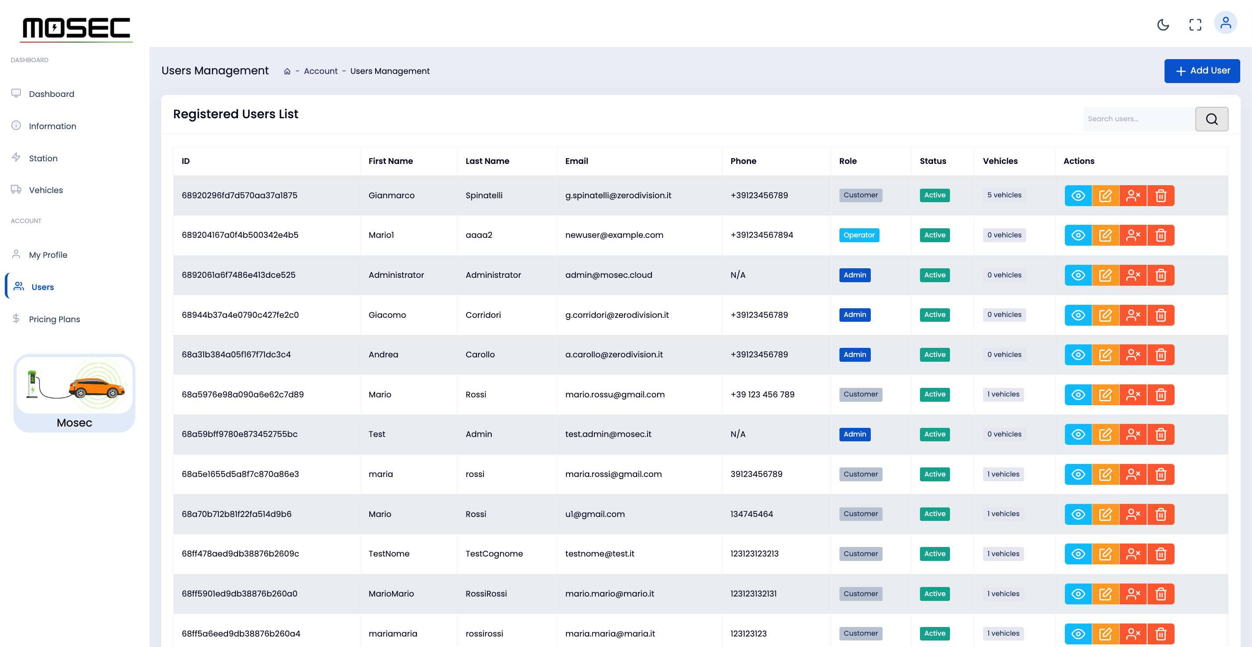
Task: Open Dashboard in the sidebar
Action: point(51,94)
